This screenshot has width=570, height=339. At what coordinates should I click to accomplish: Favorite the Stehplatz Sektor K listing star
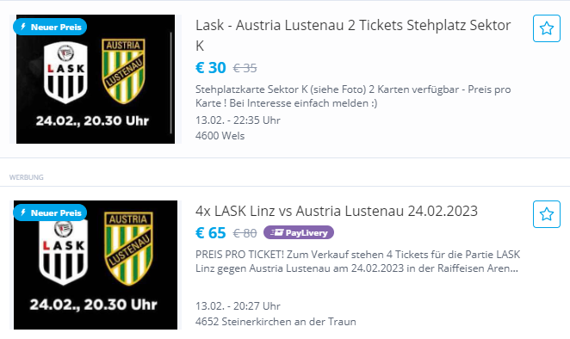[547, 28]
